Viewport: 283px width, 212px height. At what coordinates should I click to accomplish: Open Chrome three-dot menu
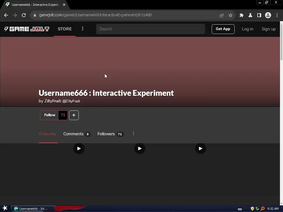click(277, 15)
